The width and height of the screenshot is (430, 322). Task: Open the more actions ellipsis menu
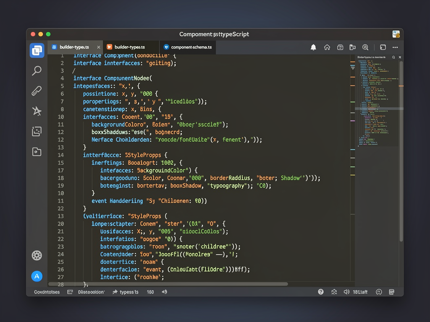point(395,47)
